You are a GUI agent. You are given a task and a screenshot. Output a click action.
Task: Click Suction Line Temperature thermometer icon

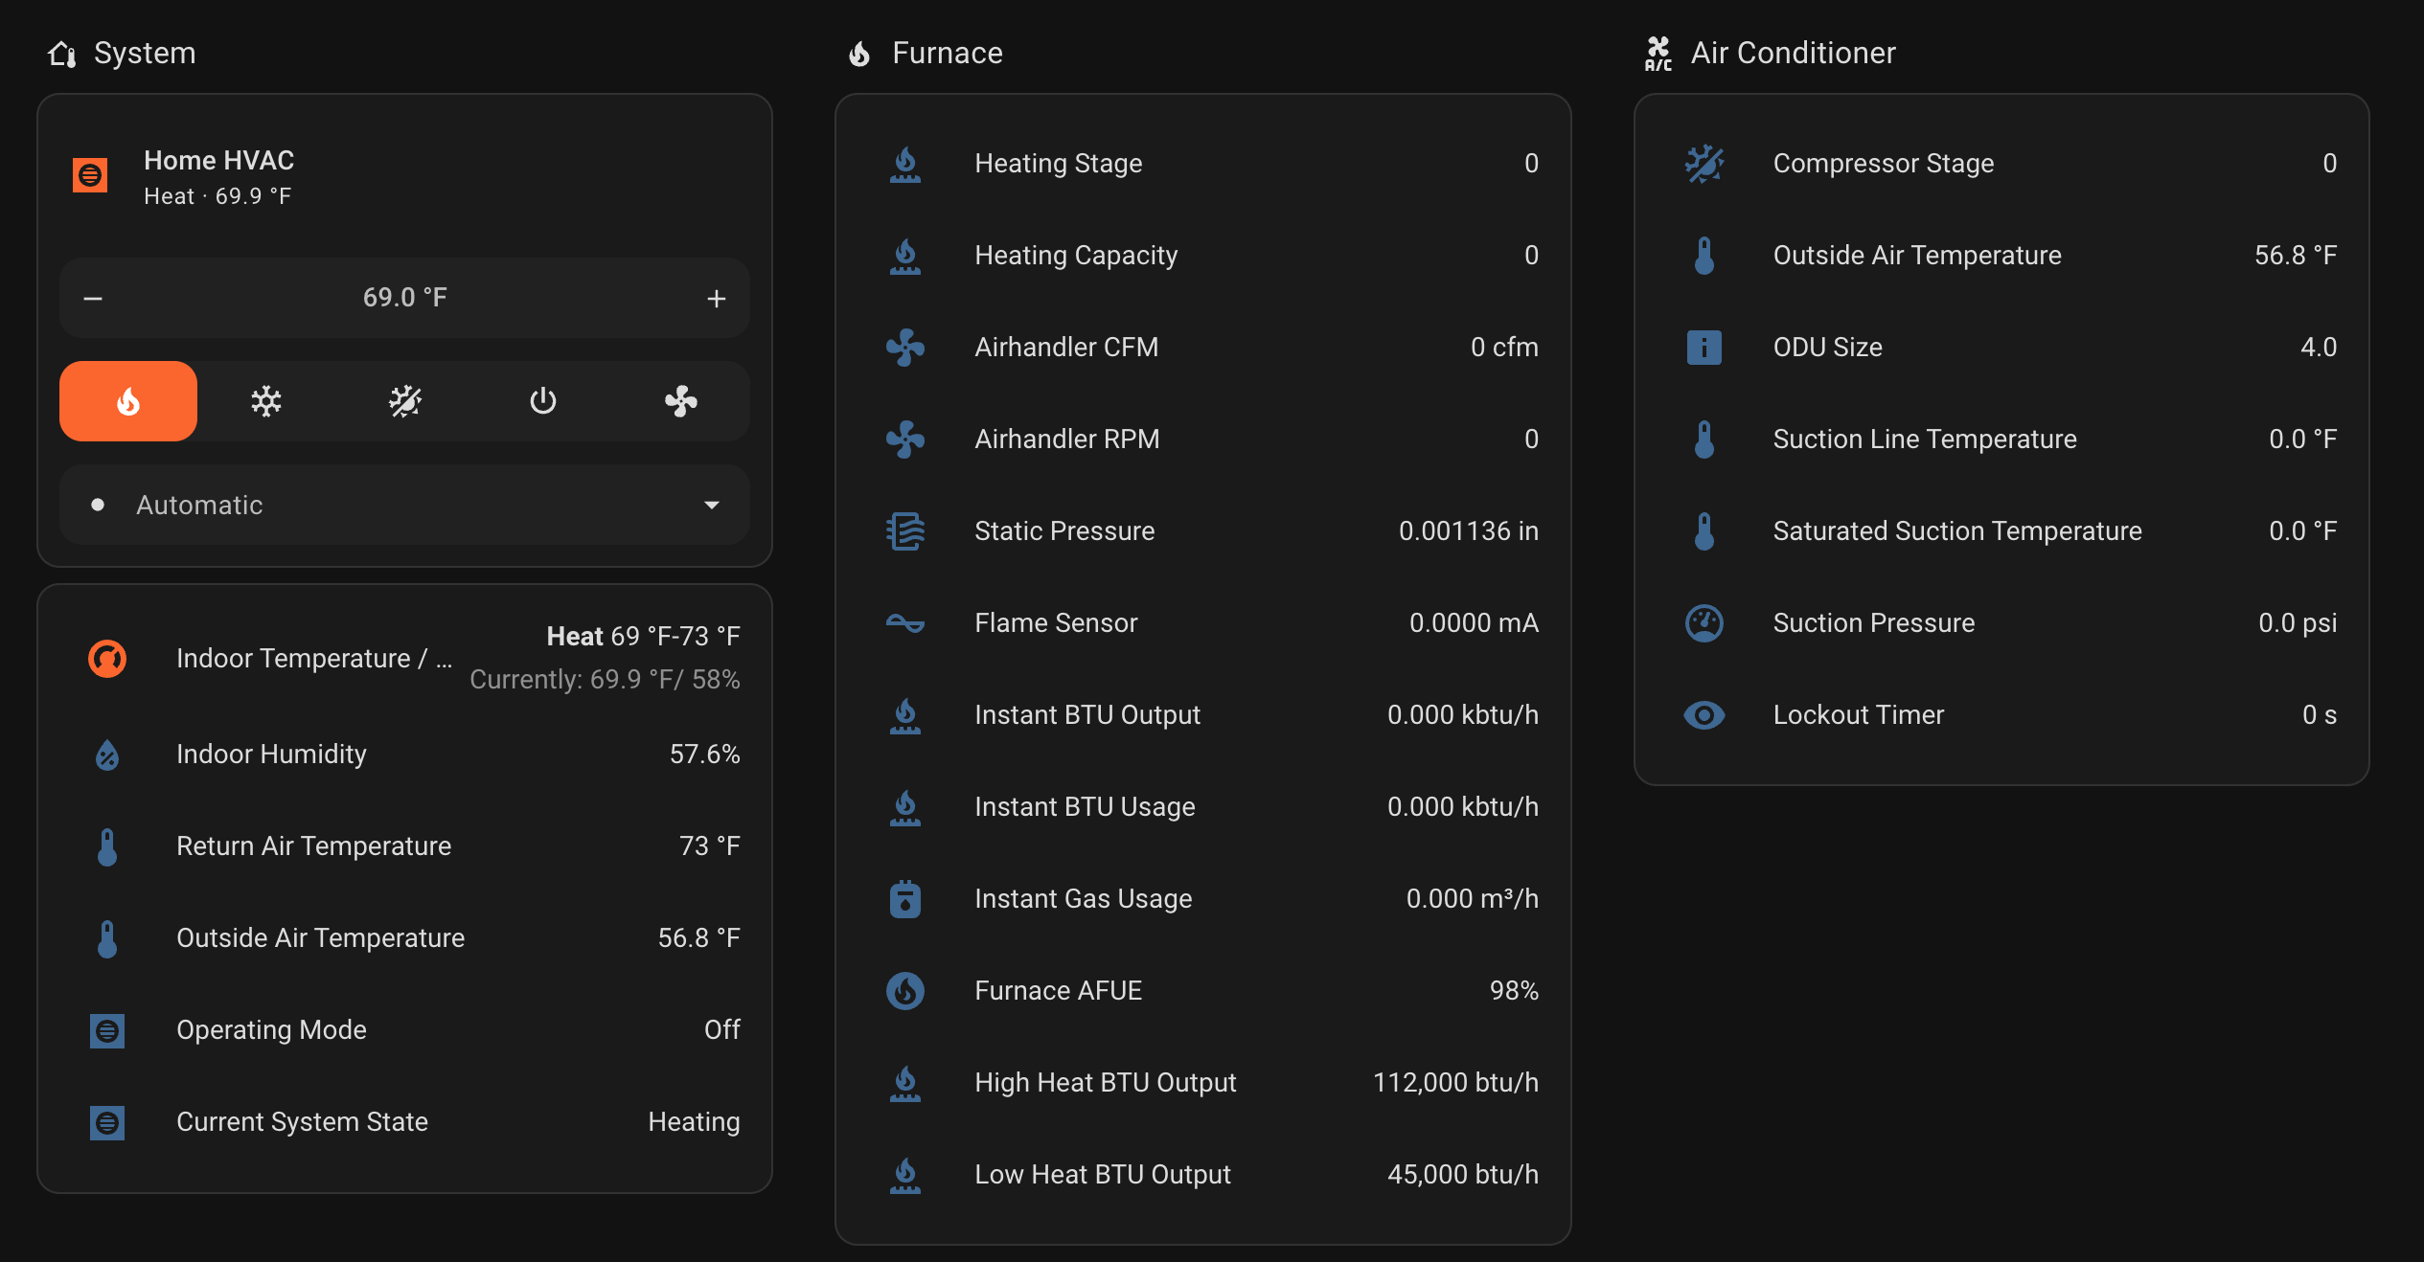1704,439
